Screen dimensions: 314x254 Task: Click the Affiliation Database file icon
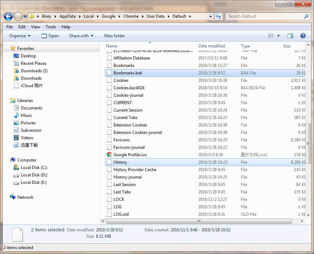pyautogui.click(x=109, y=58)
